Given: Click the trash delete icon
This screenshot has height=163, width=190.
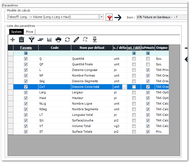Looking at the screenshot, I should pos(21,40).
